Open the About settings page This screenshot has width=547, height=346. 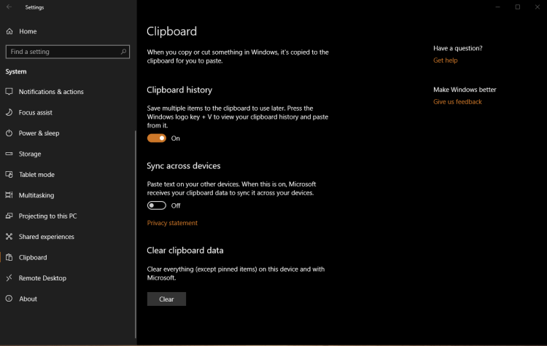click(28, 299)
